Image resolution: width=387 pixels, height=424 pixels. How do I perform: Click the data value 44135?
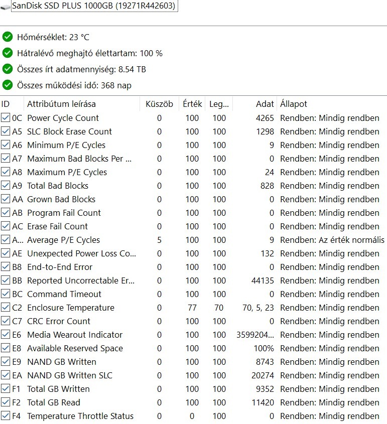click(x=263, y=280)
